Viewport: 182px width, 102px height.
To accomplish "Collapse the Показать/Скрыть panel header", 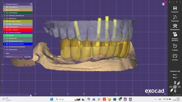I will click(x=5, y=4).
